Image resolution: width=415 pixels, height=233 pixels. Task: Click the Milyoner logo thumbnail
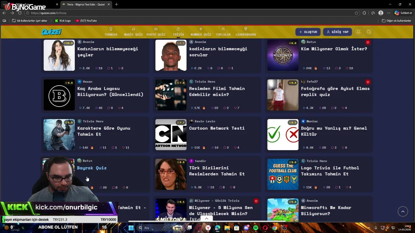[x=283, y=55]
